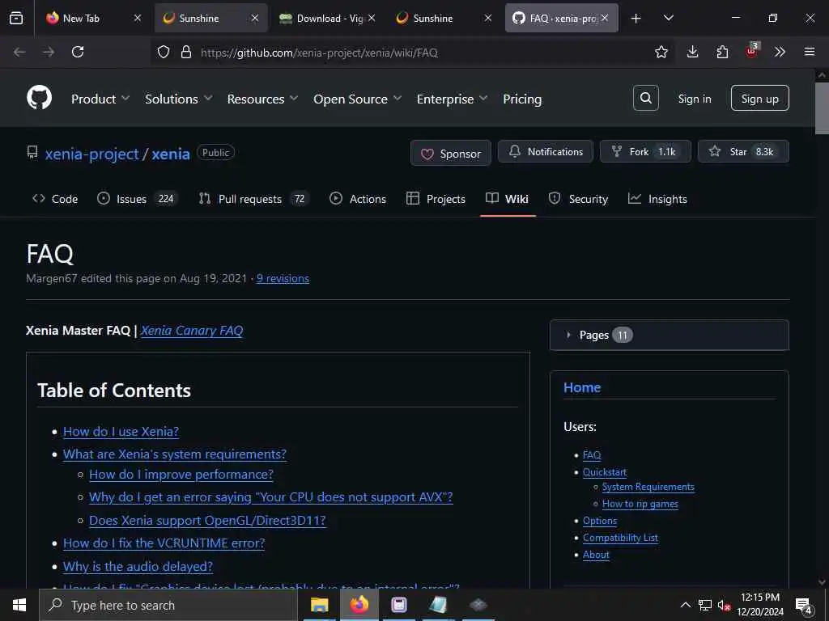Image resolution: width=829 pixels, height=621 pixels.
Task: Expand the Open Source menu dropdown
Action: pyautogui.click(x=357, y=99)
